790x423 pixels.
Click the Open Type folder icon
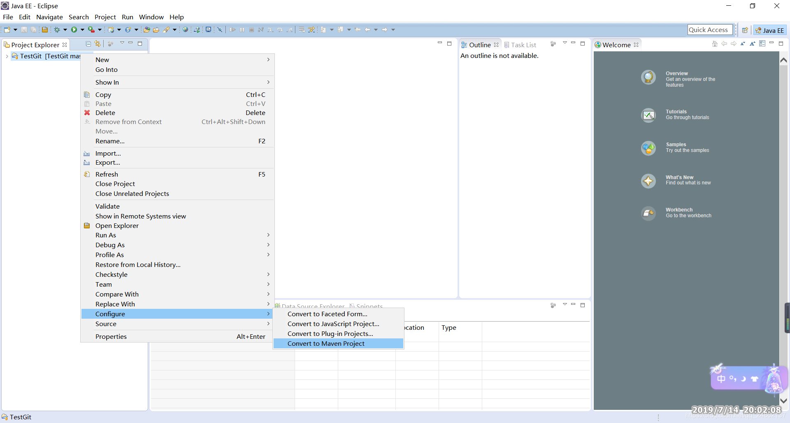tap(147, 30)
